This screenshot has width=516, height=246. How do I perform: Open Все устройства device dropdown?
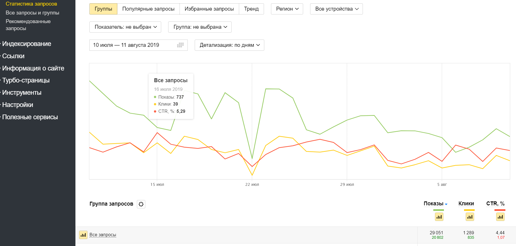tap(336, 9)
